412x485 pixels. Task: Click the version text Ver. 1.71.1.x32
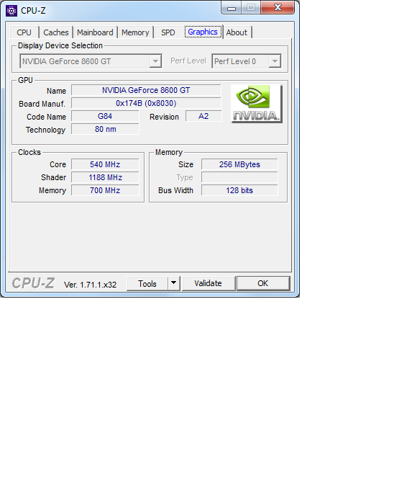90,285
